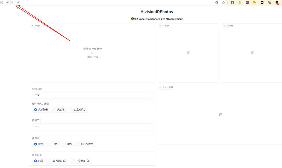Open the extension icon with red badge 1

coord(277,3)
